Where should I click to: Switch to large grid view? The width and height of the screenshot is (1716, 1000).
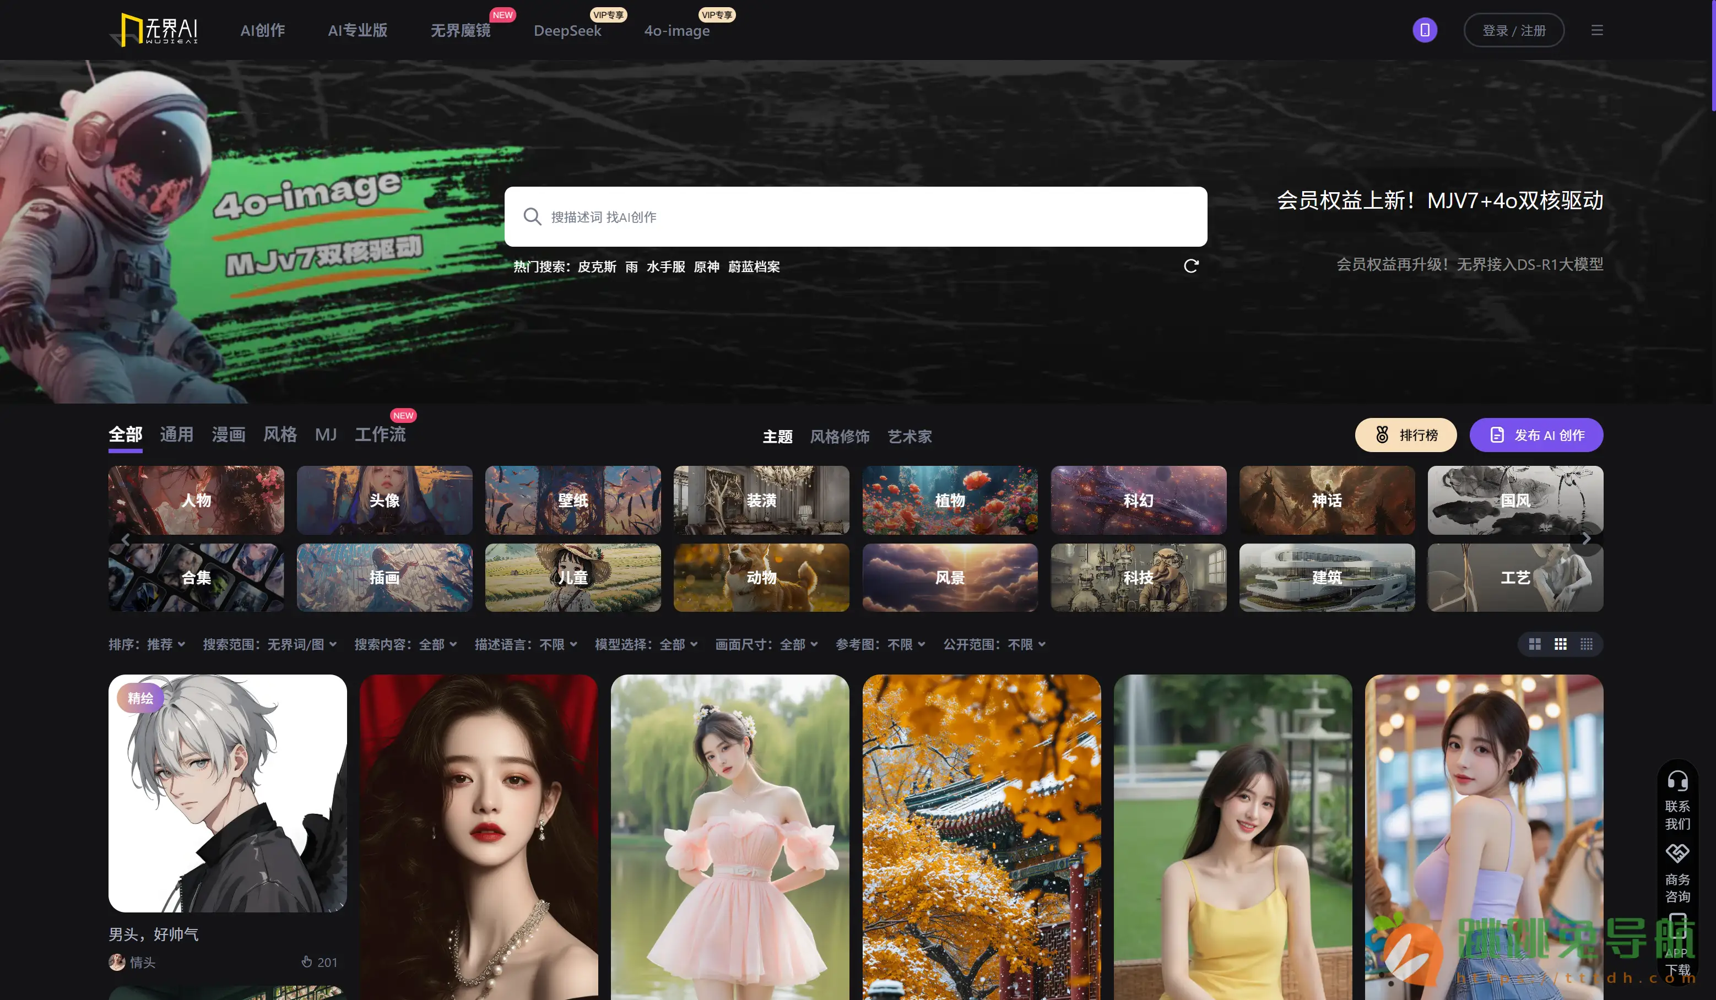[1535, 644]
